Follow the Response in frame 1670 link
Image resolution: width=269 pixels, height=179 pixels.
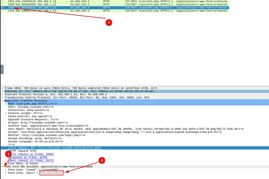tap(30, 157)
